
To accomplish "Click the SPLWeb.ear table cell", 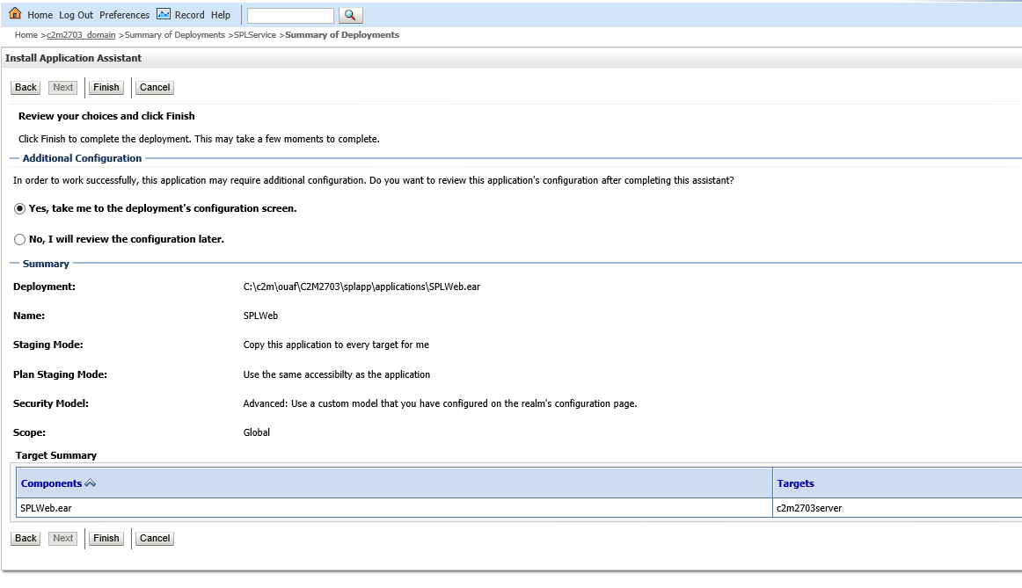I will (394, 508).
